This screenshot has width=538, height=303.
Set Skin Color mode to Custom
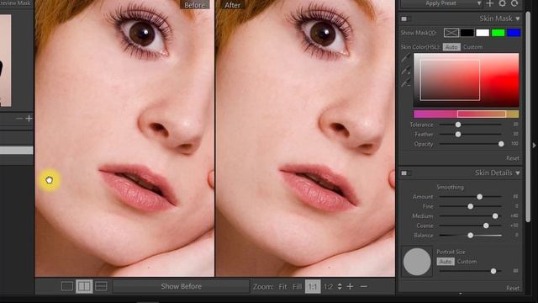pyautogui.click(x=472, y=47)
